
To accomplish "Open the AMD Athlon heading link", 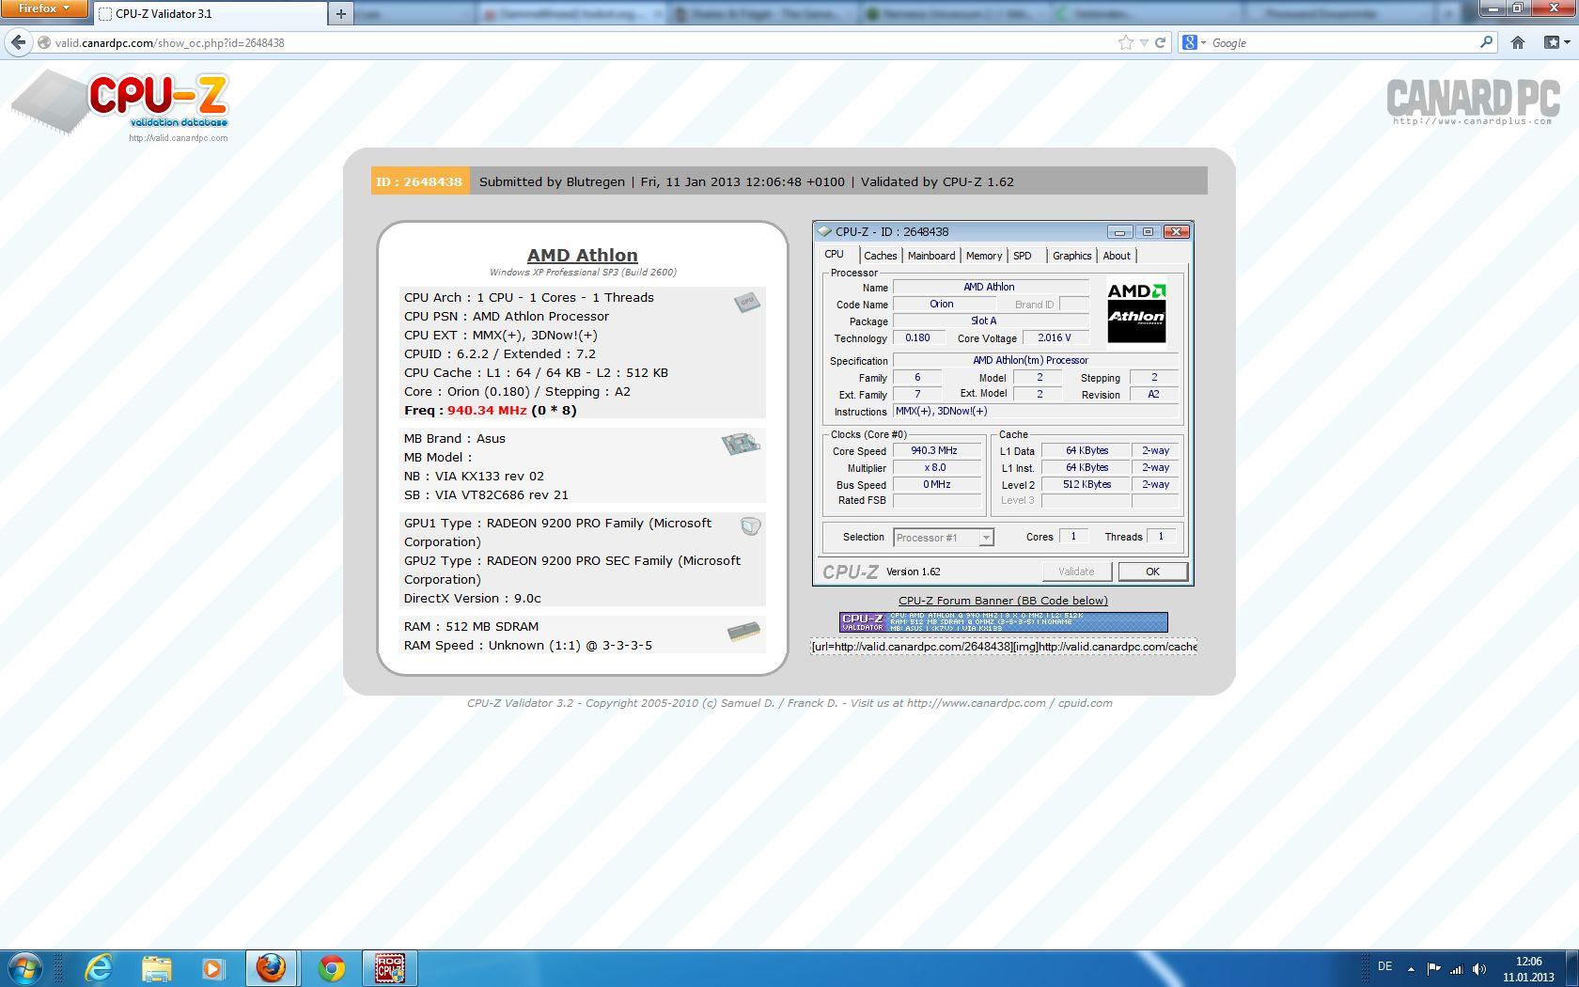I will pyautogui.click(x=582, y=255).
